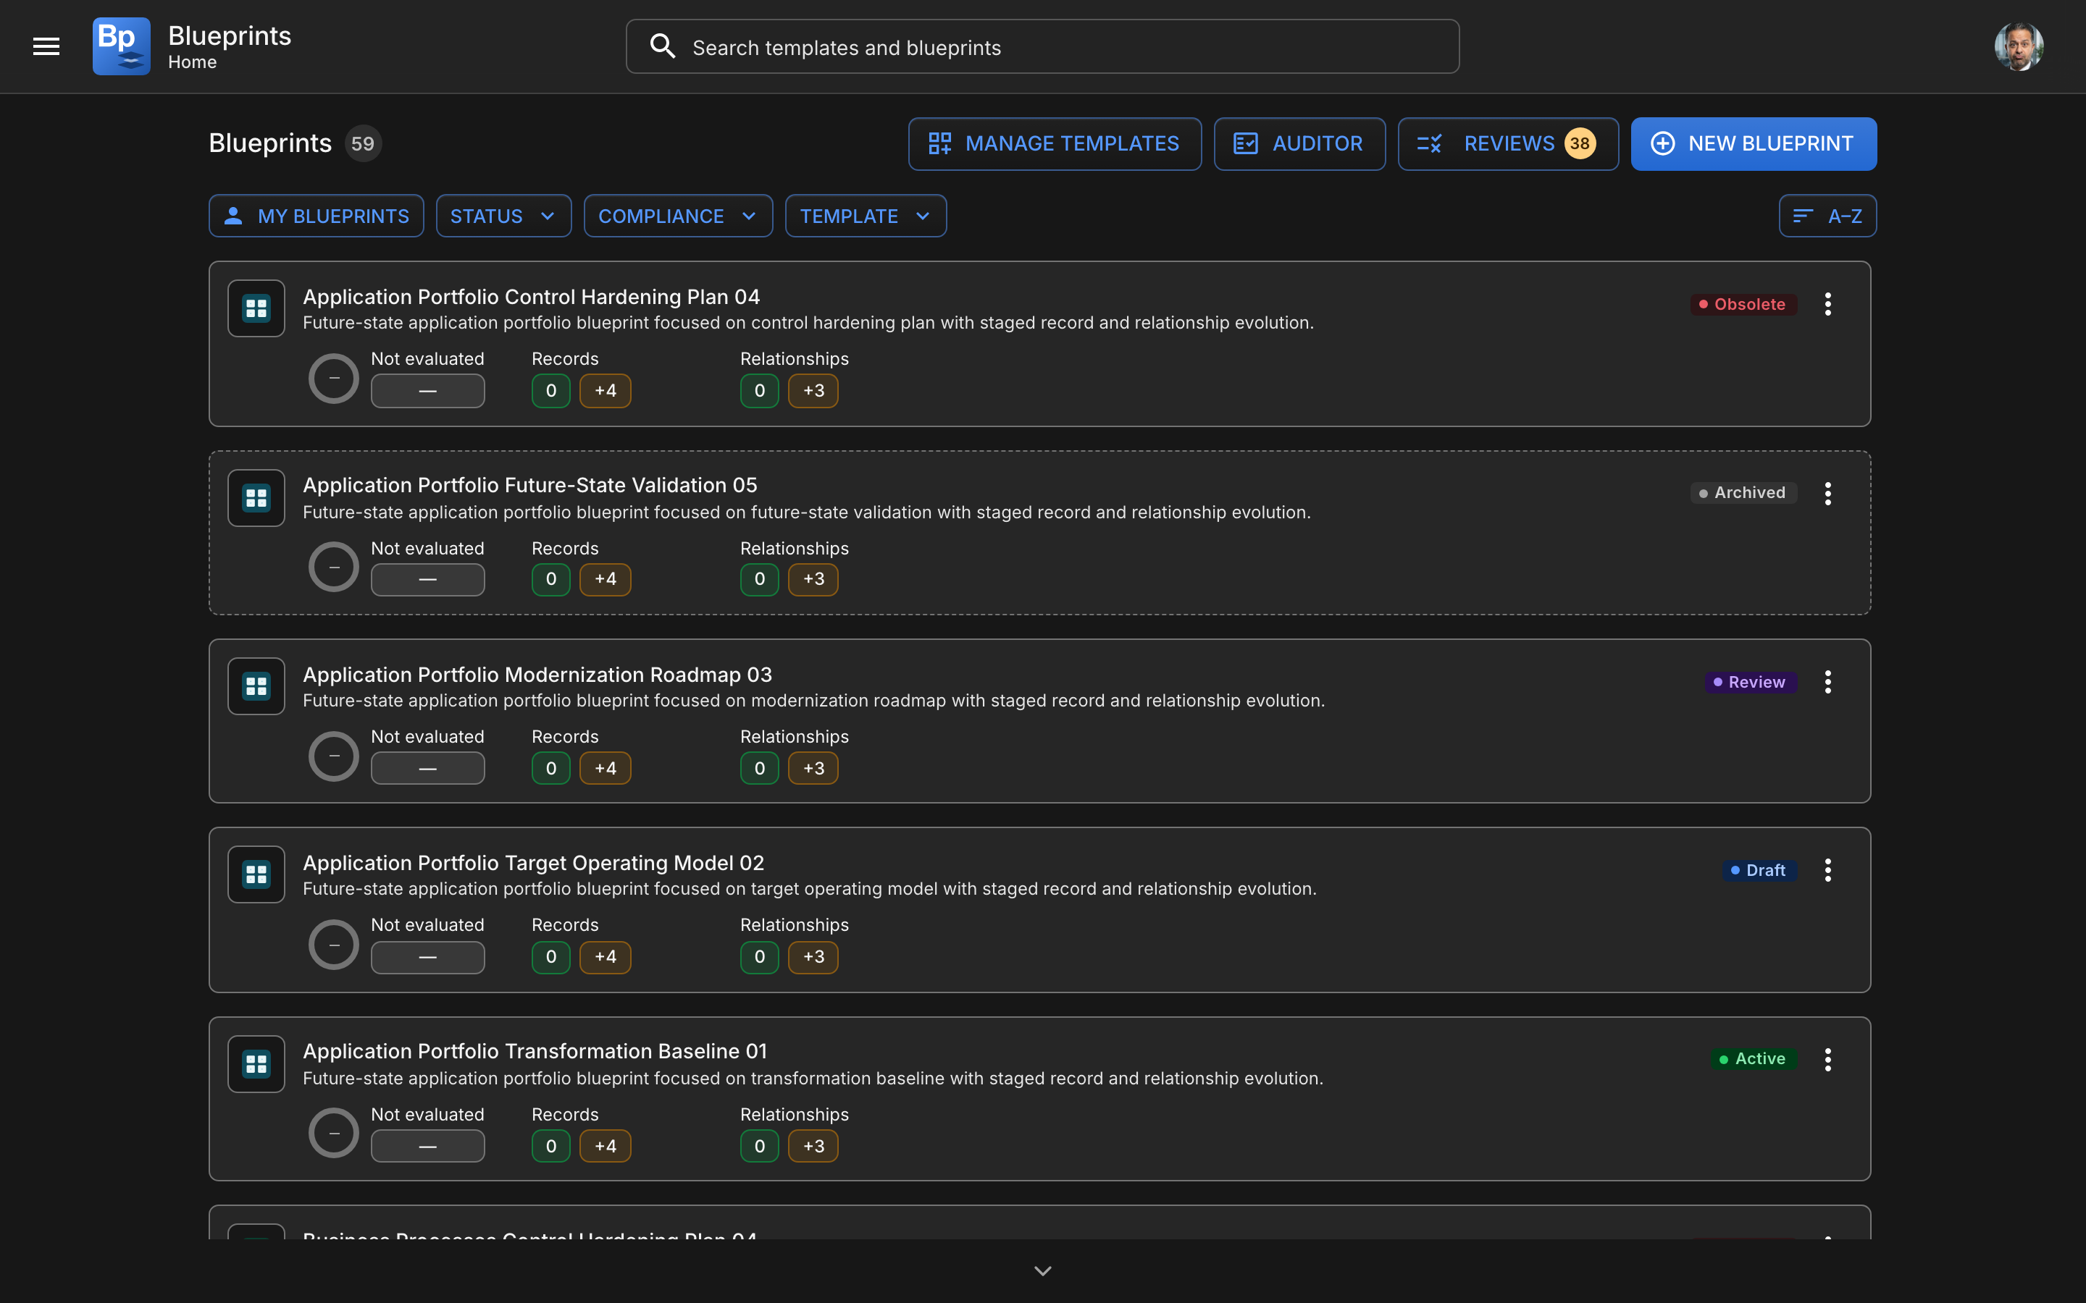Open kebab menu for Transformation Baseline 01
Viewport: 2086px width, 1303px height.
pyautogui.click(x=1827, y=1059)
